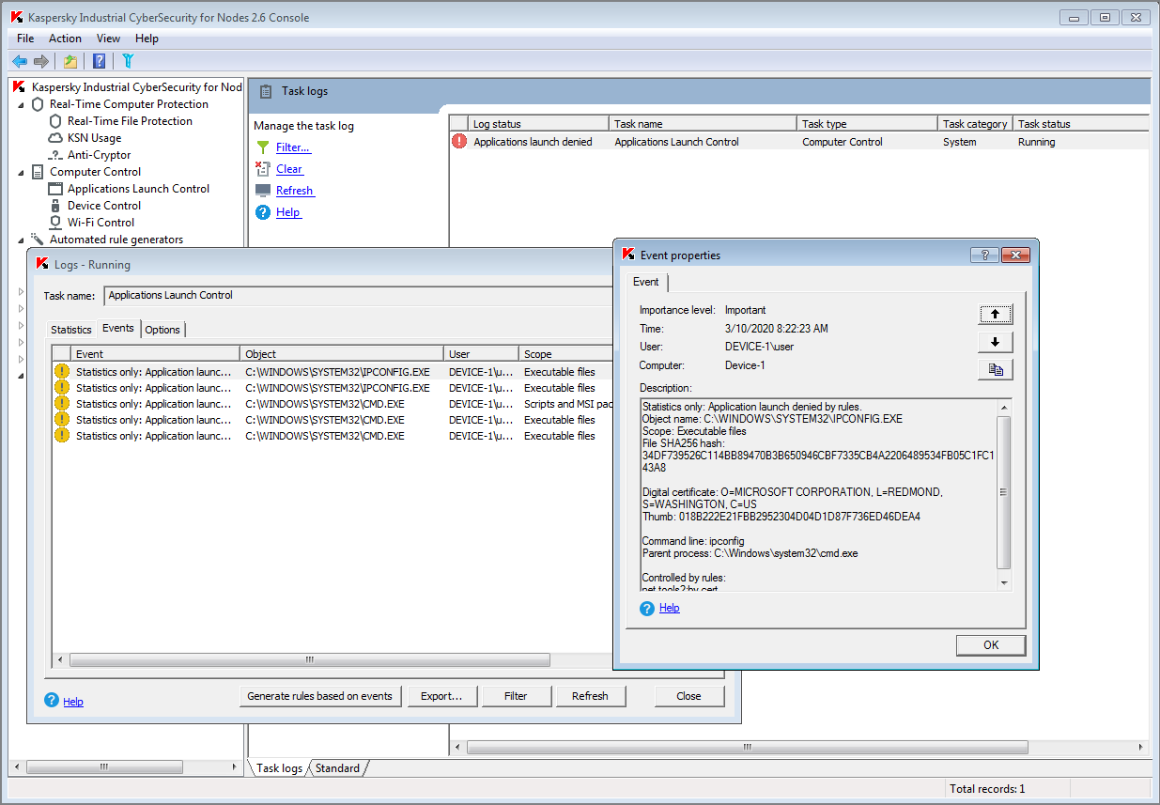This screenshot has width=1160, height=805.
Task: Collapse the Real-Time Computer Protection node
Action: (x=22, y=104)
